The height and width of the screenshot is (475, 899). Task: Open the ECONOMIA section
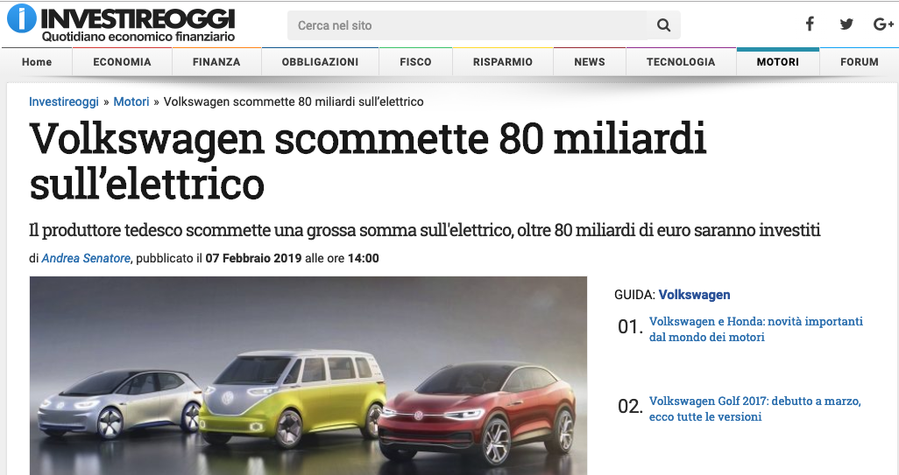click(122, 62)
